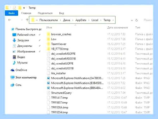This screenshot has height=119, width=158.
Task: Open the Поделиться tab
Action: point(45,13)
